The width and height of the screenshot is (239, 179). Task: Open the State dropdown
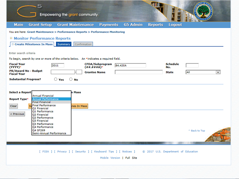(203, 72)
